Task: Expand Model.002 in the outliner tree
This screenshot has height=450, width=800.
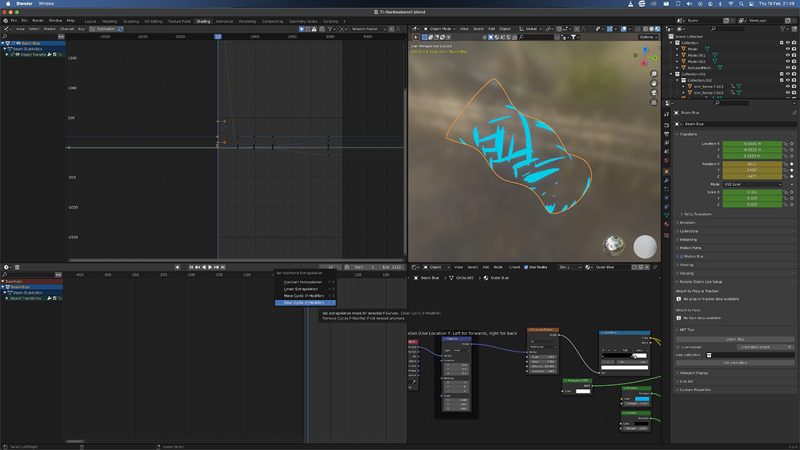Action: pyautogui.click(x=677, y=62)
